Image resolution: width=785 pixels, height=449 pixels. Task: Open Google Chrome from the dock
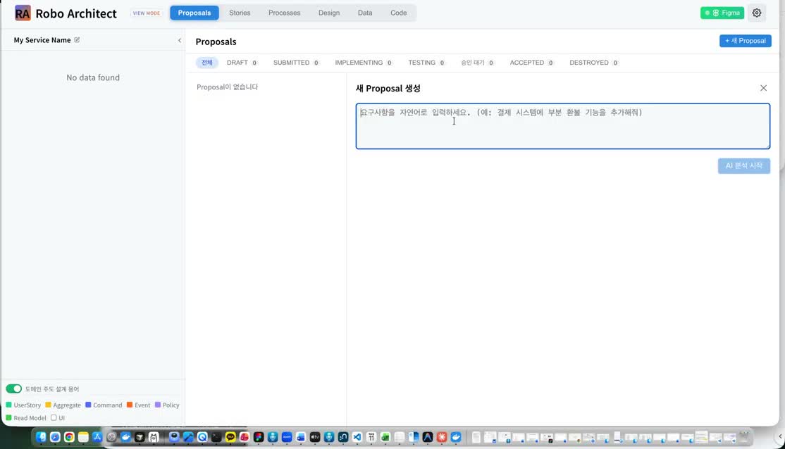69,437
